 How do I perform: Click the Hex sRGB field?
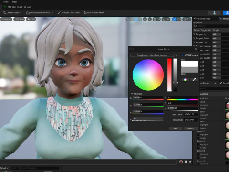coord(191,120)
